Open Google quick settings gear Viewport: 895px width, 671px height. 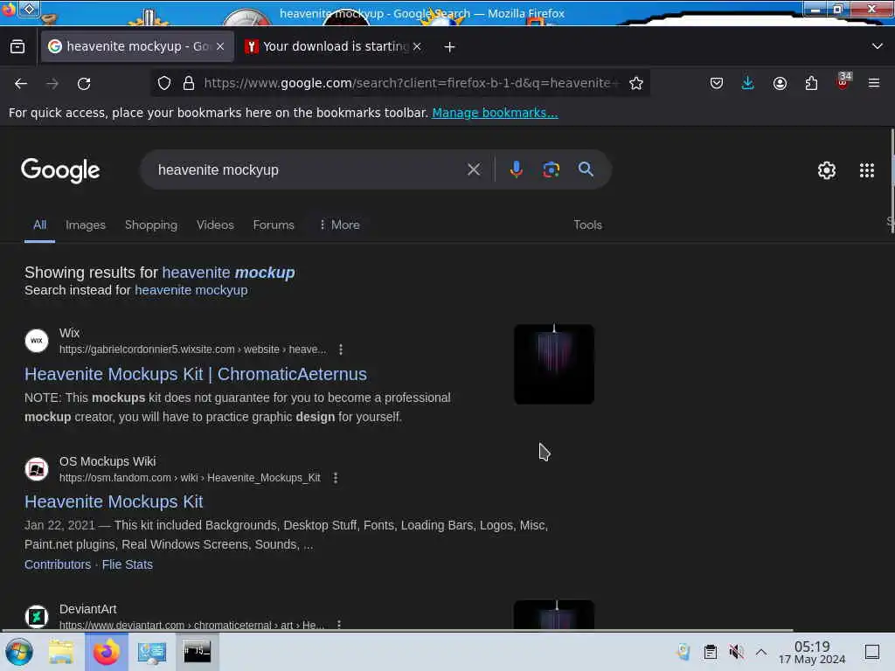(827, 170)
